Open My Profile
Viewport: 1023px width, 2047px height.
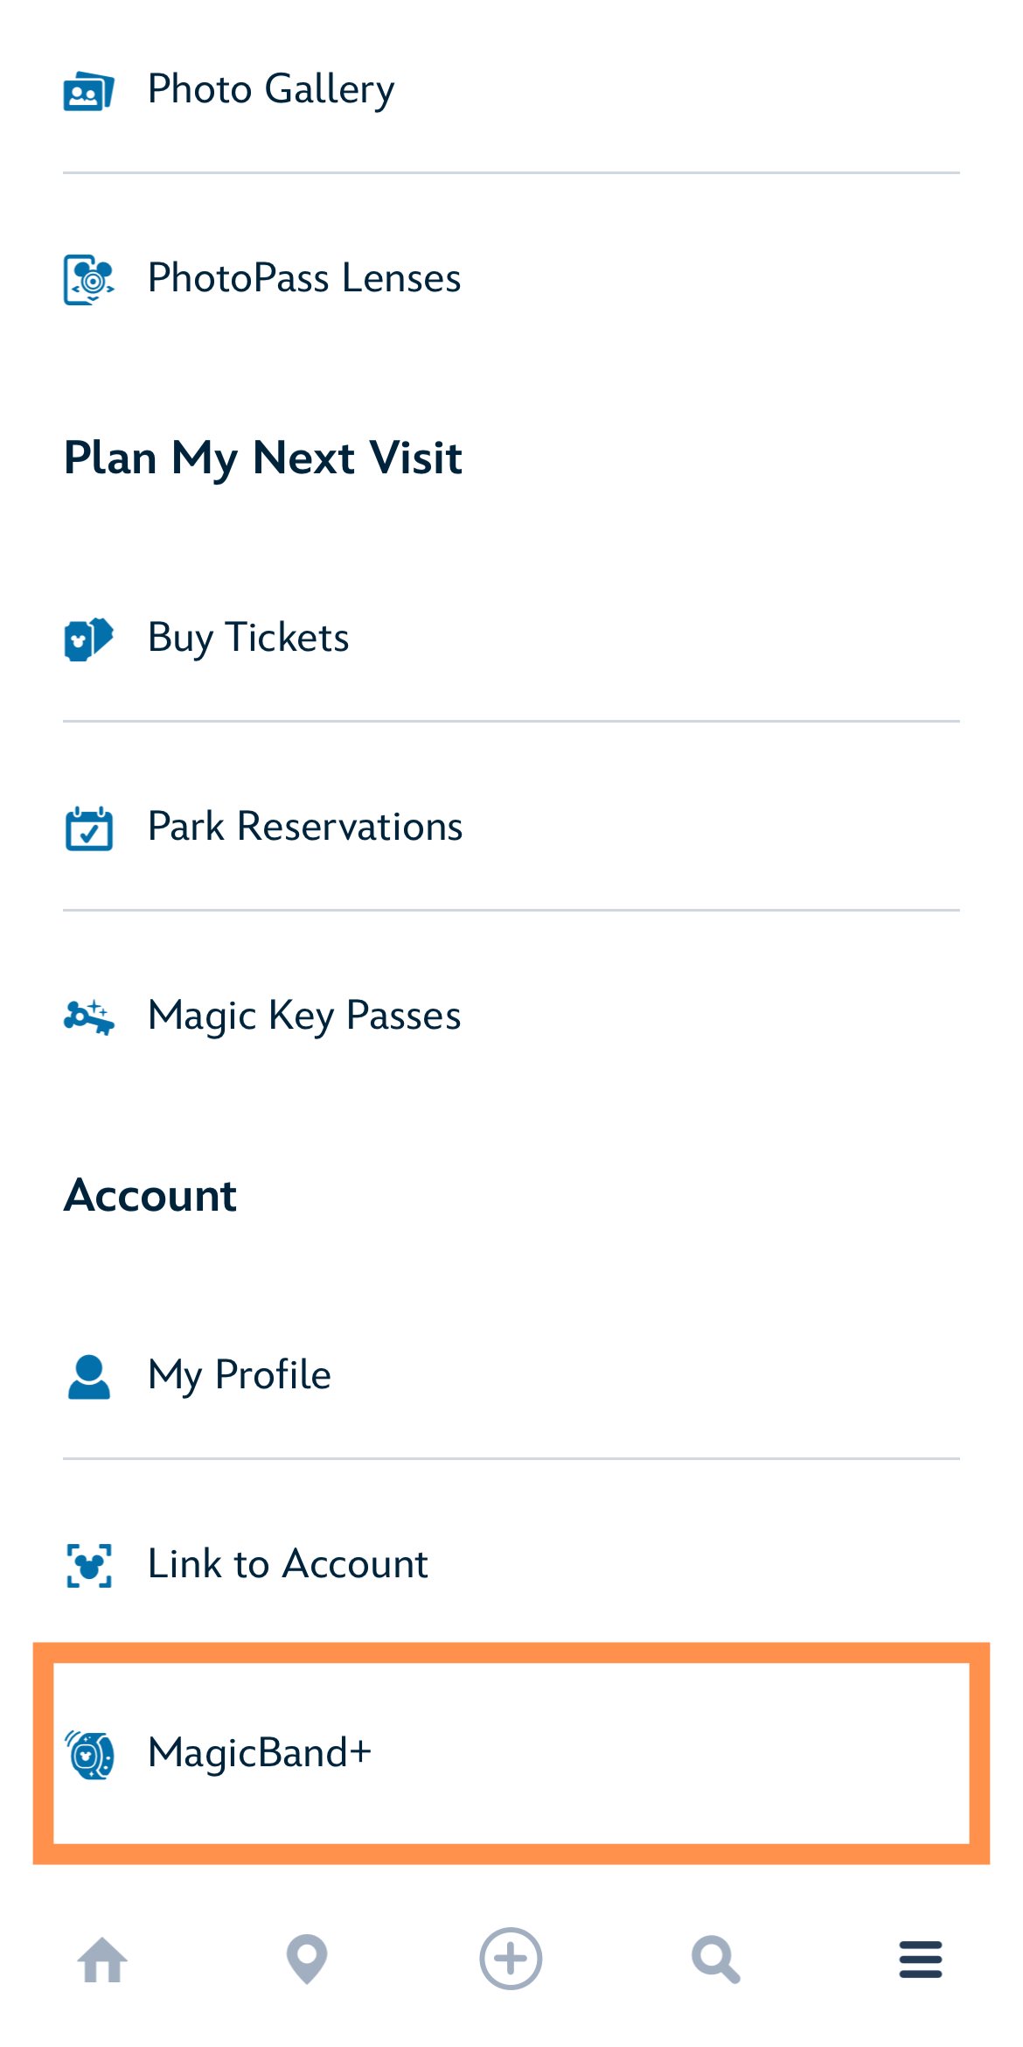(240, 1375)
